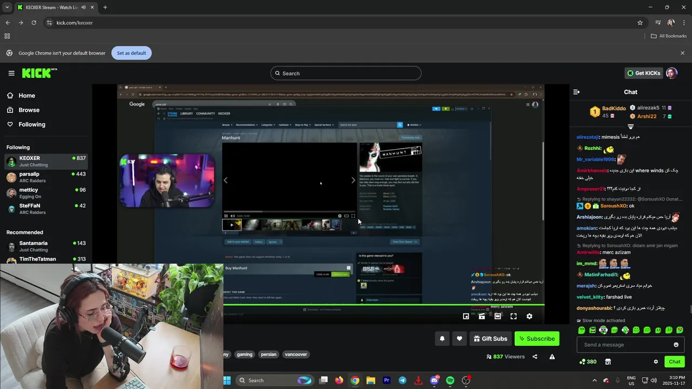The image size is (692, 389).
Task: Click the KICK logo
Action: (39, 73)
